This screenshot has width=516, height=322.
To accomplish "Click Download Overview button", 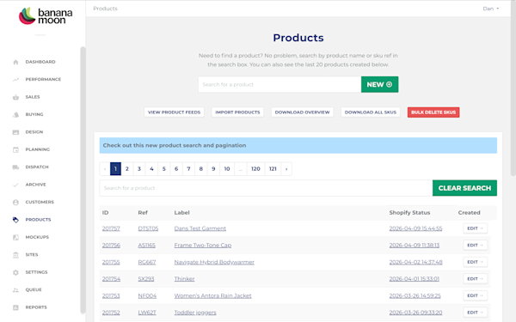I will (302, 112).
